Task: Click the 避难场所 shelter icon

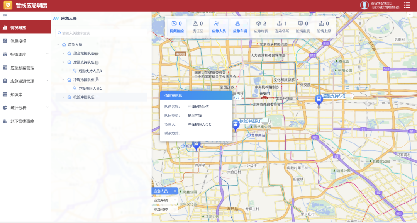Action: (x=279, y=24)
